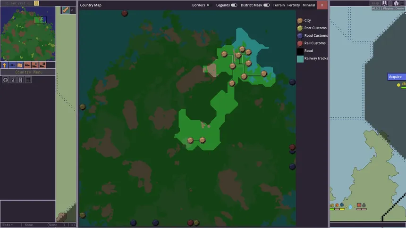Click the red Rail Customs legend swatch
The height and width of the screenshot is (228, 406).
point(300,43)
